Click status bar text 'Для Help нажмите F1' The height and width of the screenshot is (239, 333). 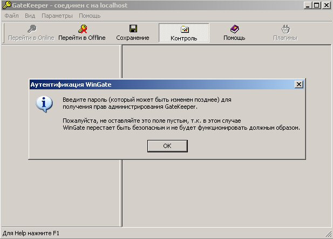(31, 233)
